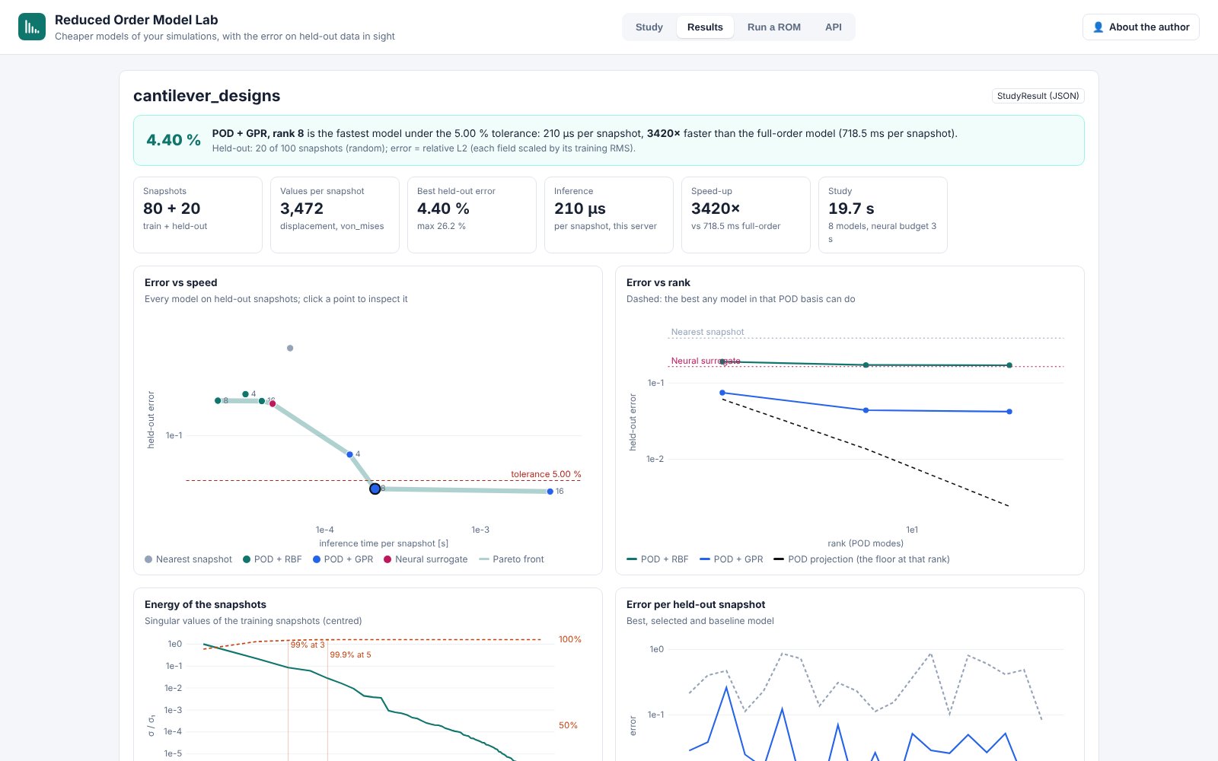
Task: Inspect the pink Neural surrogate point in Error vs speed
Action: (273, 403)
